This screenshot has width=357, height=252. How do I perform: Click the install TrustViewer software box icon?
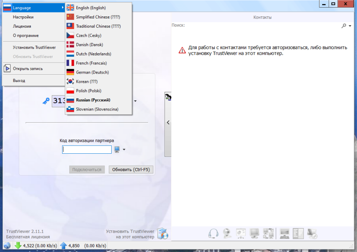pyautogui.click(x=163, y=234)
